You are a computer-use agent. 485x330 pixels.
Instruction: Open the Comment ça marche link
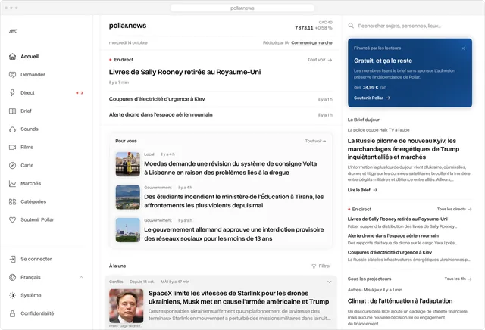[x=311, y=42]
